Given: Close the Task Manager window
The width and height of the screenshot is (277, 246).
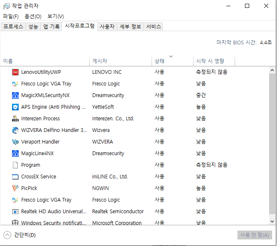Looking at the screenshot, I should coord(266,6).
